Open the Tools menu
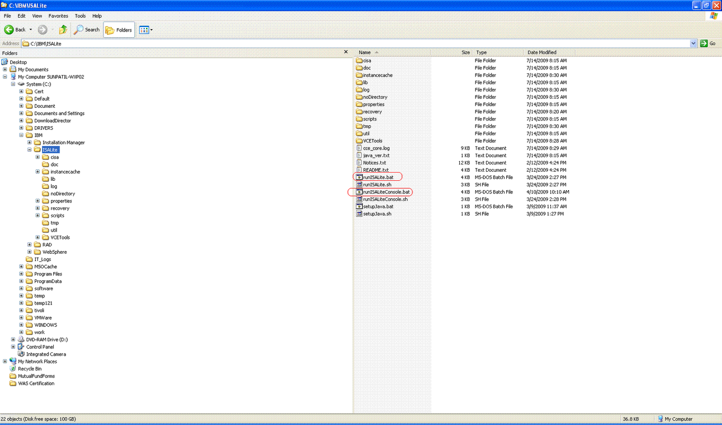Viewport: 722px width, 425px height. tap(80, 16)
